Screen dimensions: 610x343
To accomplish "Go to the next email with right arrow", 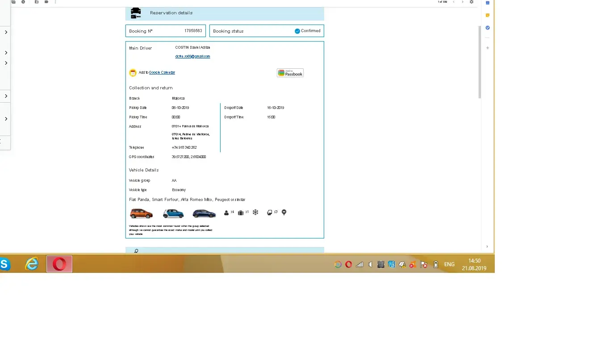I will [462, 2].
